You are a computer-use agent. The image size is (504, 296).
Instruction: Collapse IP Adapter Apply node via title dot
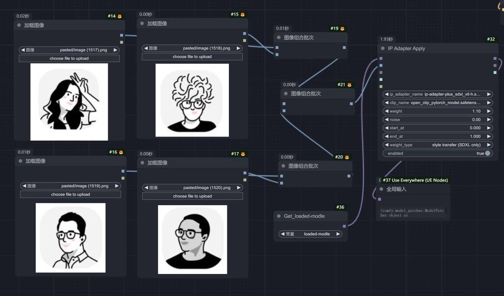(382, 49)
